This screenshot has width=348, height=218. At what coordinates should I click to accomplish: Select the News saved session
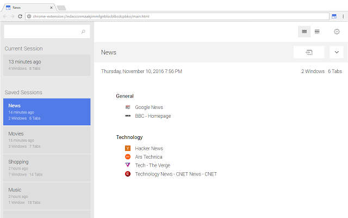click(47, 112)
